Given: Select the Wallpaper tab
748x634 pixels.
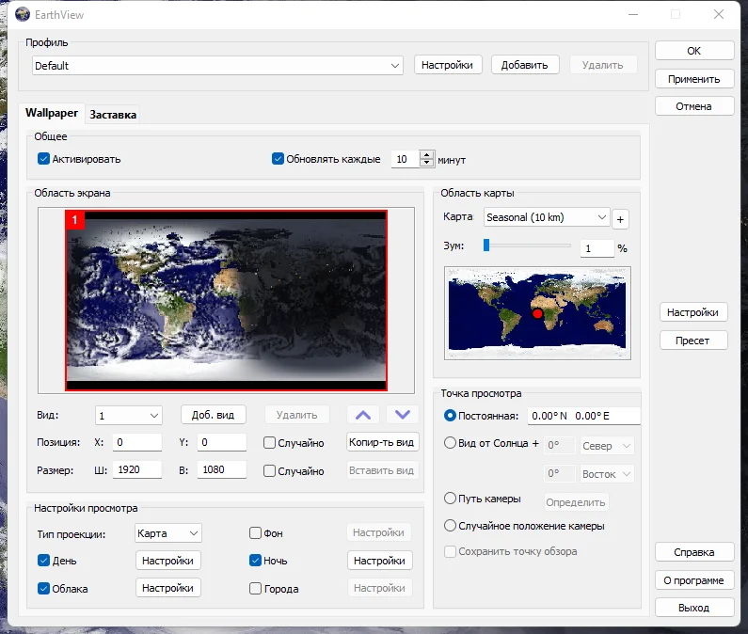Looking at the screenshot, I should (x=52, y=113).
